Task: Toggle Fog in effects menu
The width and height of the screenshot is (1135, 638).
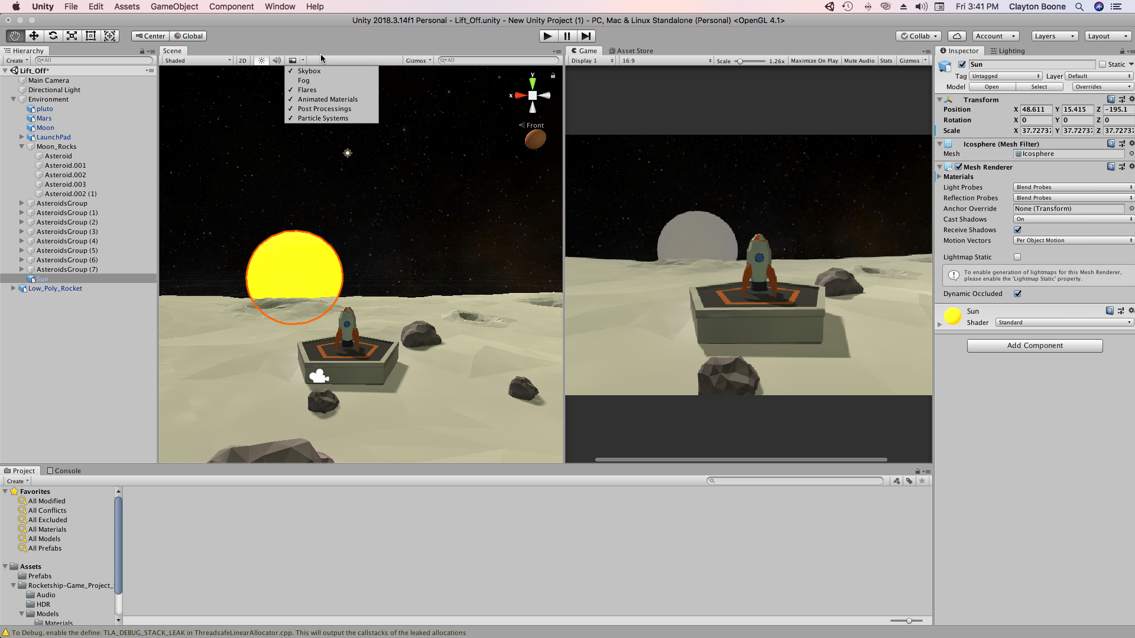Action: pyautogui.click(x=303, y=80)
